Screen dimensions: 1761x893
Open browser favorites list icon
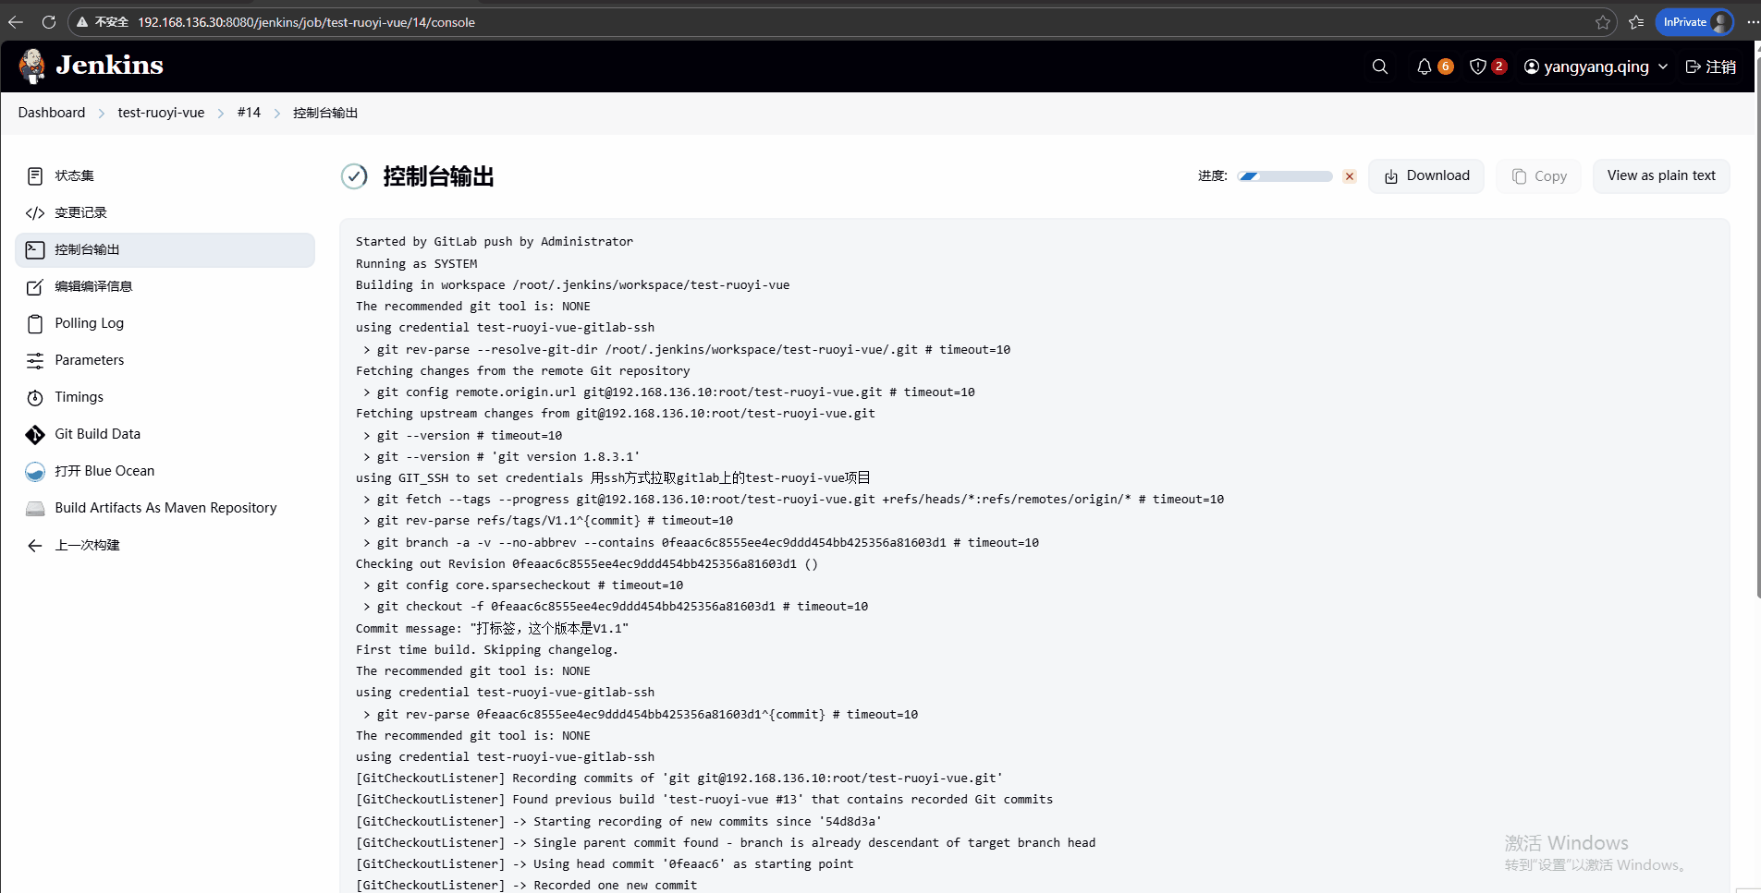pyautogui.click(x=1636, y=22)
